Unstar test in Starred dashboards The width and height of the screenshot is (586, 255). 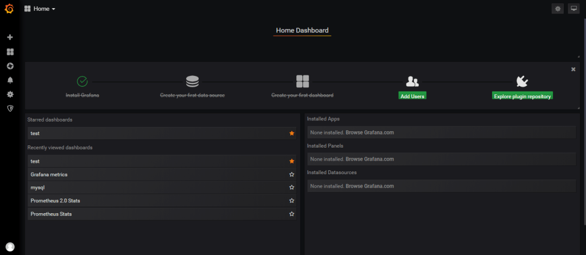click(x=292, y=133)
